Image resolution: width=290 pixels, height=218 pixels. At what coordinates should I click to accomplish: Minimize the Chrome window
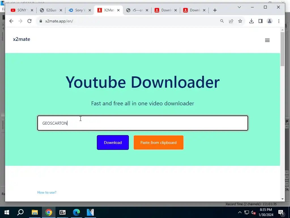(252, 7)
